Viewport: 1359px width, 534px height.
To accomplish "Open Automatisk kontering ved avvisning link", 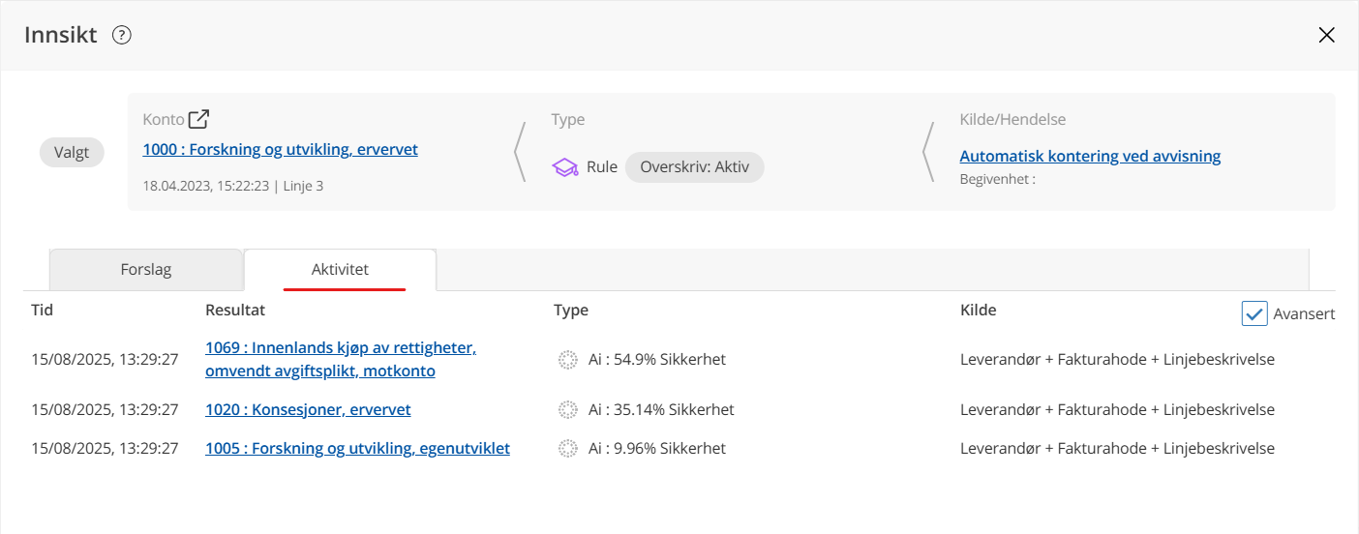I will pos(1090,156).
